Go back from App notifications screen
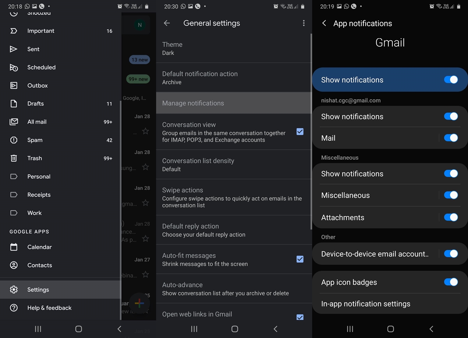 (x=324, y=23)
